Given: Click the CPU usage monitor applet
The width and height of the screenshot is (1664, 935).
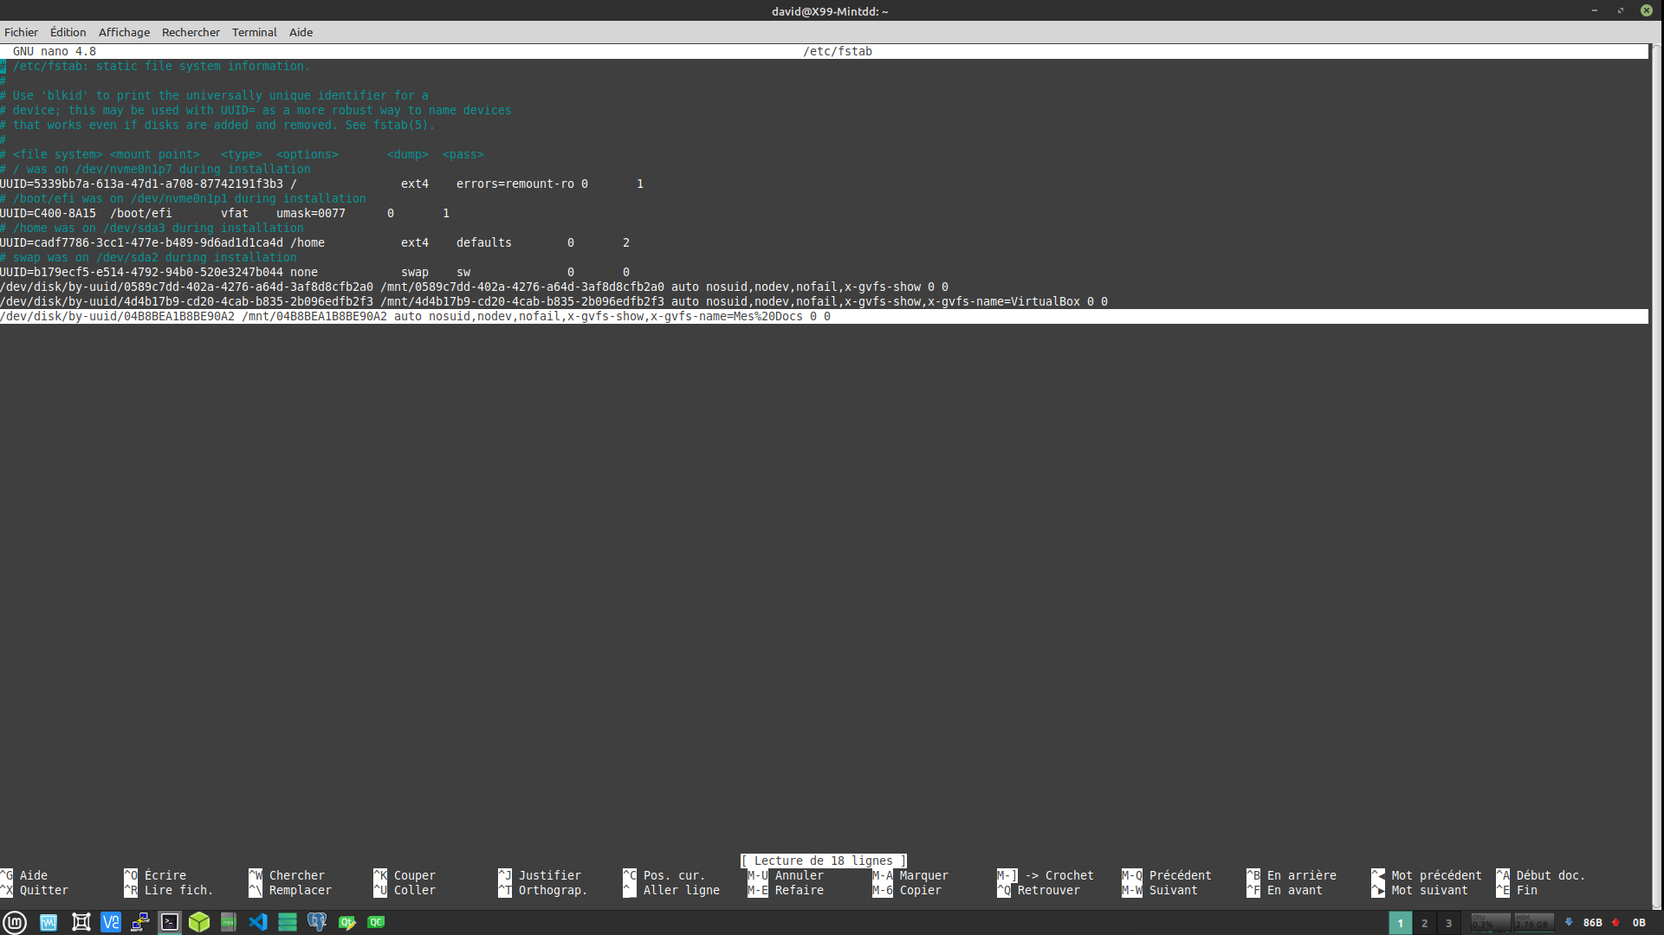Looking at the screenshot, I should 1490,923.
